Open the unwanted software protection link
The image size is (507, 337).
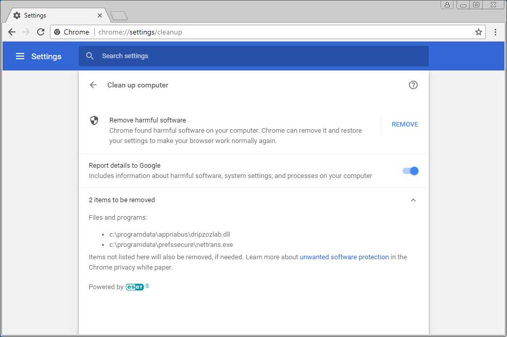tap(344, 257)
